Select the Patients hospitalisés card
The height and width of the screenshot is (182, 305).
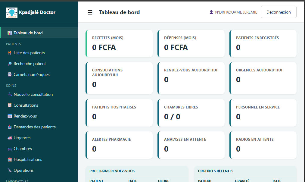coord(119,113)
